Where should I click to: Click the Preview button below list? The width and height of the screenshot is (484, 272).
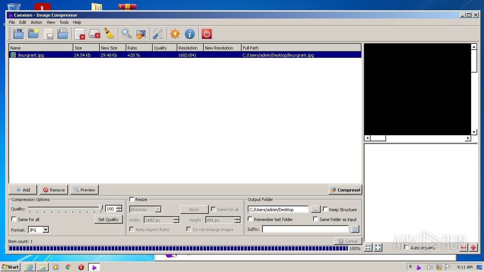click(x=84, y=190)
